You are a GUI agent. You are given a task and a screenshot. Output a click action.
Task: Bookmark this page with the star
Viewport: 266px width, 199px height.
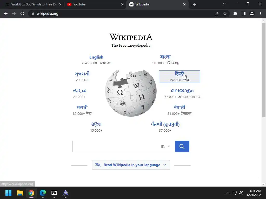coord(225,13)
